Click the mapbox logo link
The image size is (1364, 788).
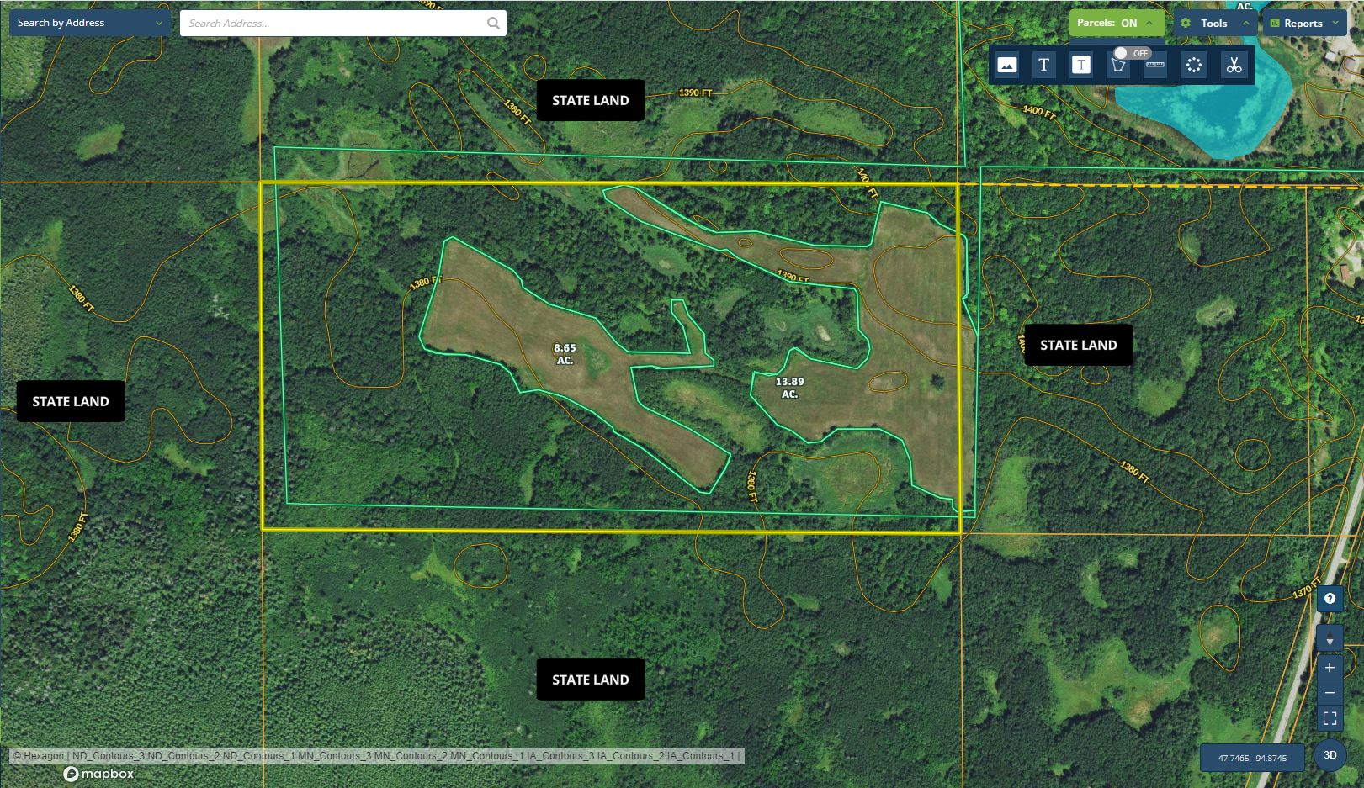(99, 774)
